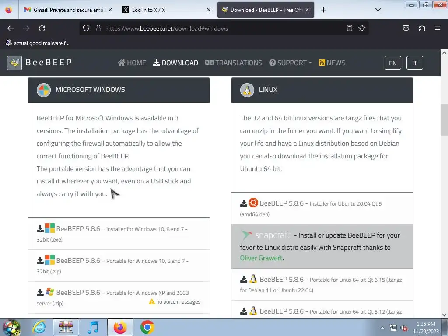This screenshot has height=336, width=448.
Task: Open the Firefox extensions icon
Action: tap(422, 28)
